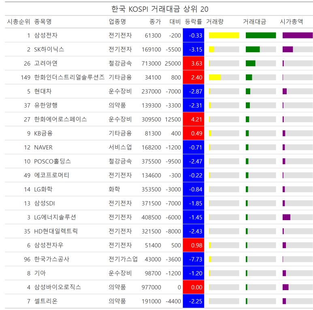Select the 한국가스공사 stock name

pyautogui.click(x=52, y=259)
